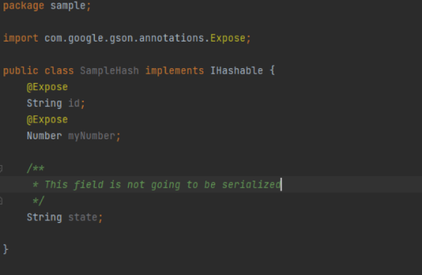The height and width of the screenshot is (275, 422).
Task: Click the opening brace after IHashable
Action: (x=272, y=71)
